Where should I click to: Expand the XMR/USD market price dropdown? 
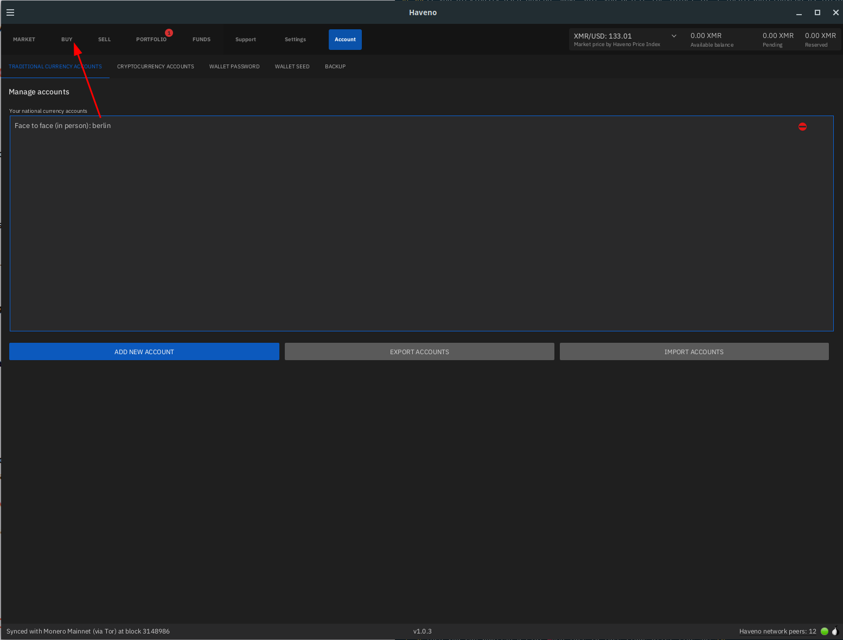coord(674,36)
